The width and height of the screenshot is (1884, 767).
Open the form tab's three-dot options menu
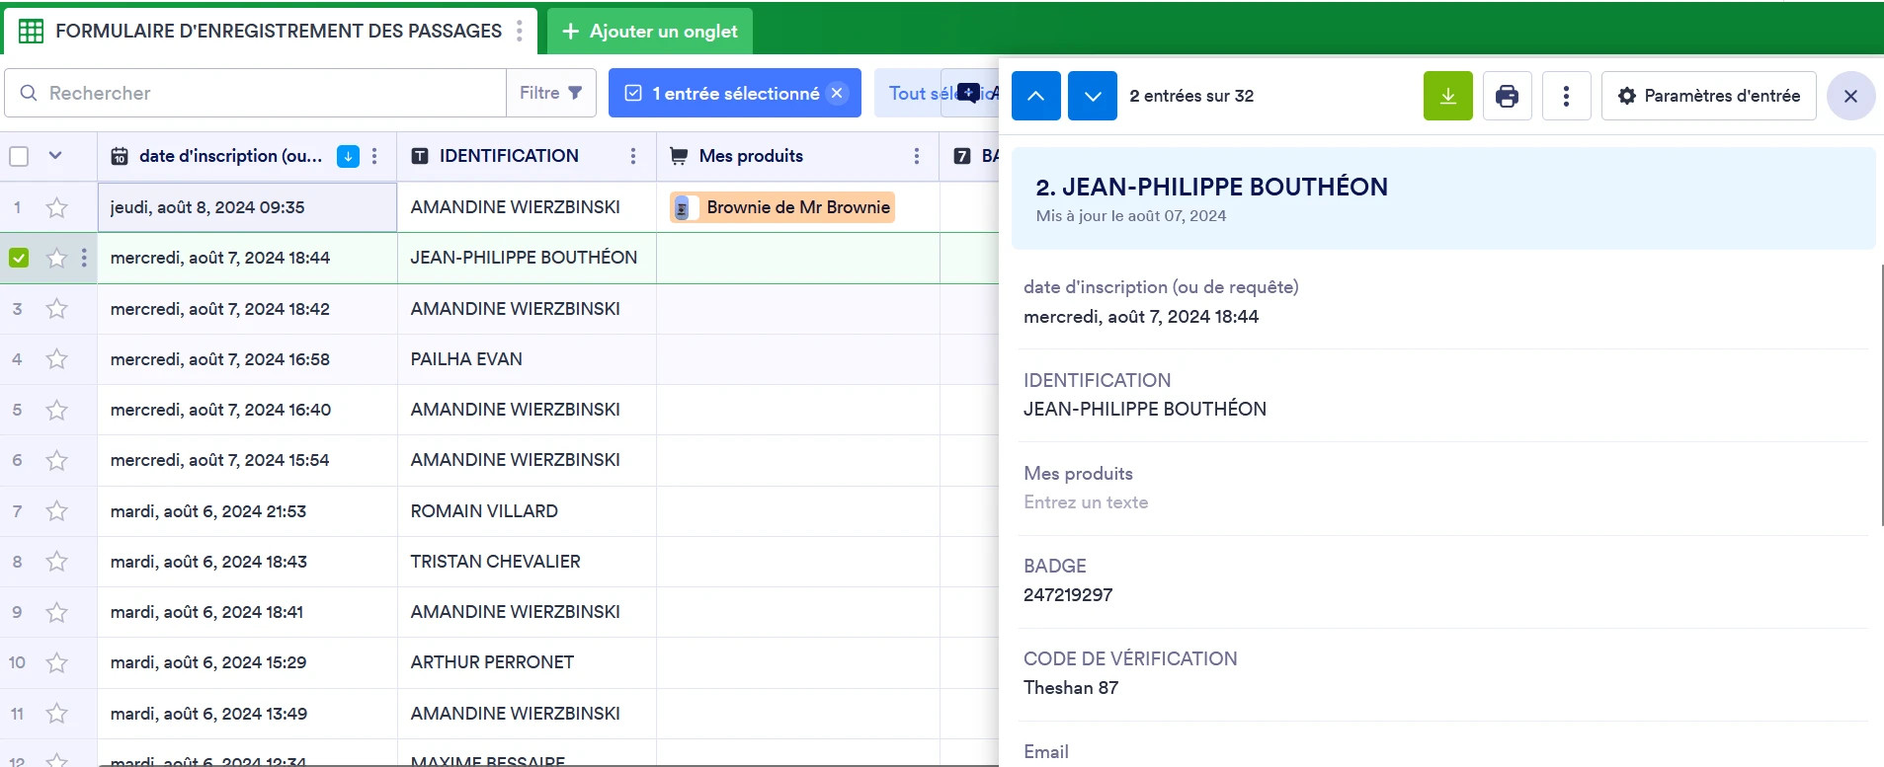point(520,31)
